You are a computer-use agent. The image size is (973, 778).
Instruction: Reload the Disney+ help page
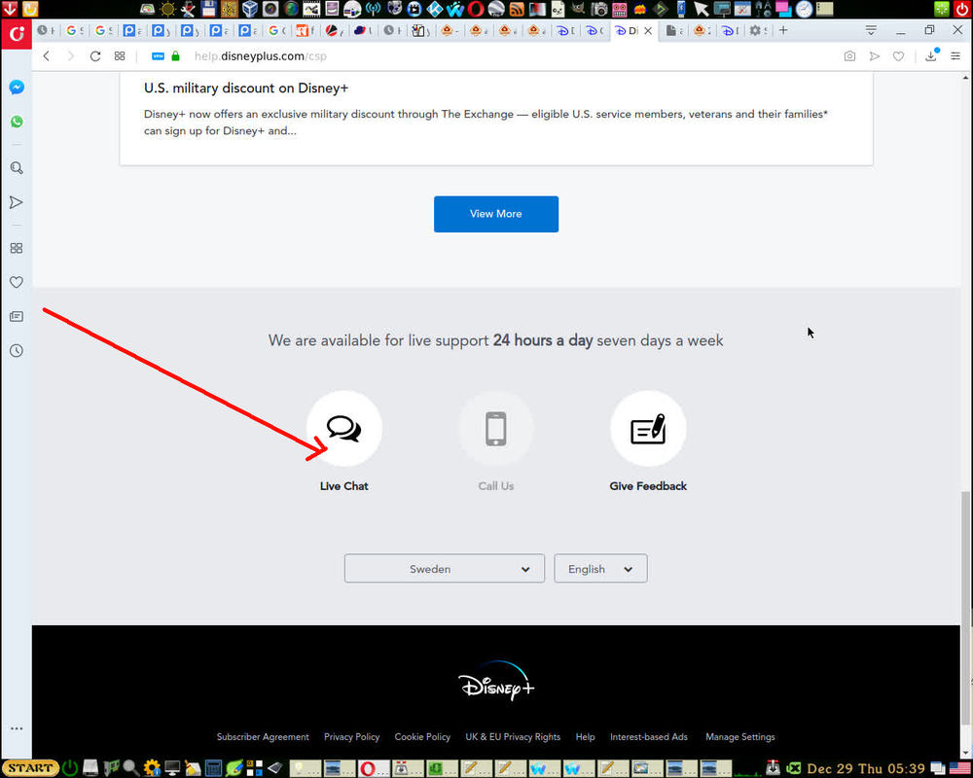(x=95, y=55)
